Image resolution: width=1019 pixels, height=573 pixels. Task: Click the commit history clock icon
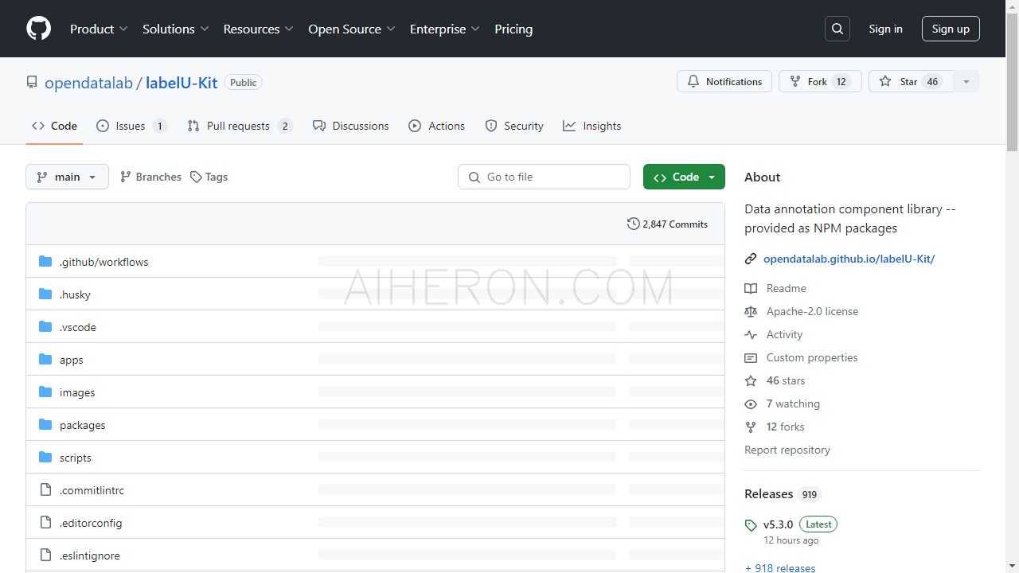tap(633, 224)
